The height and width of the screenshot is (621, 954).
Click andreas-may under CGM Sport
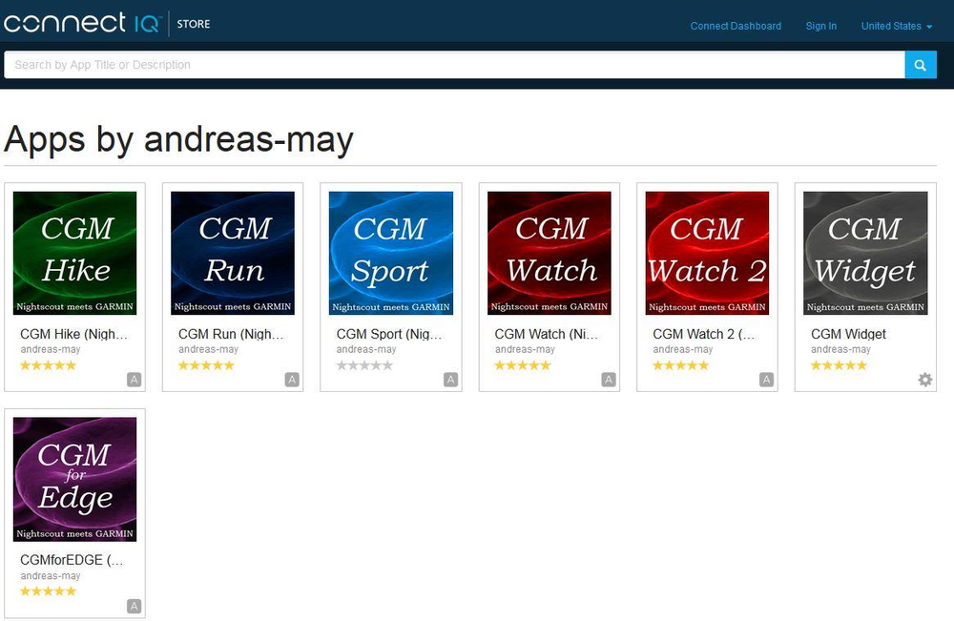366,349
